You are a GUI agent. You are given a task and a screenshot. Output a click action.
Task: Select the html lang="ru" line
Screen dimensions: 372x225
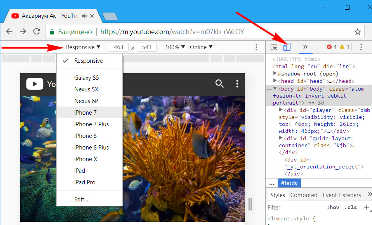(313, 67)
